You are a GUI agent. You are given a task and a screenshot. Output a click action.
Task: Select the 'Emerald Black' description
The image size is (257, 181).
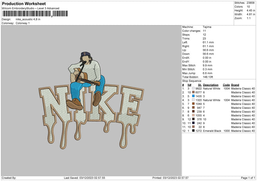212,131
